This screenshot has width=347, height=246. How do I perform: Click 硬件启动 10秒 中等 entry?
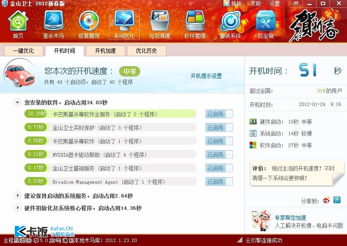pyautogui.click(x=281, y=122)
